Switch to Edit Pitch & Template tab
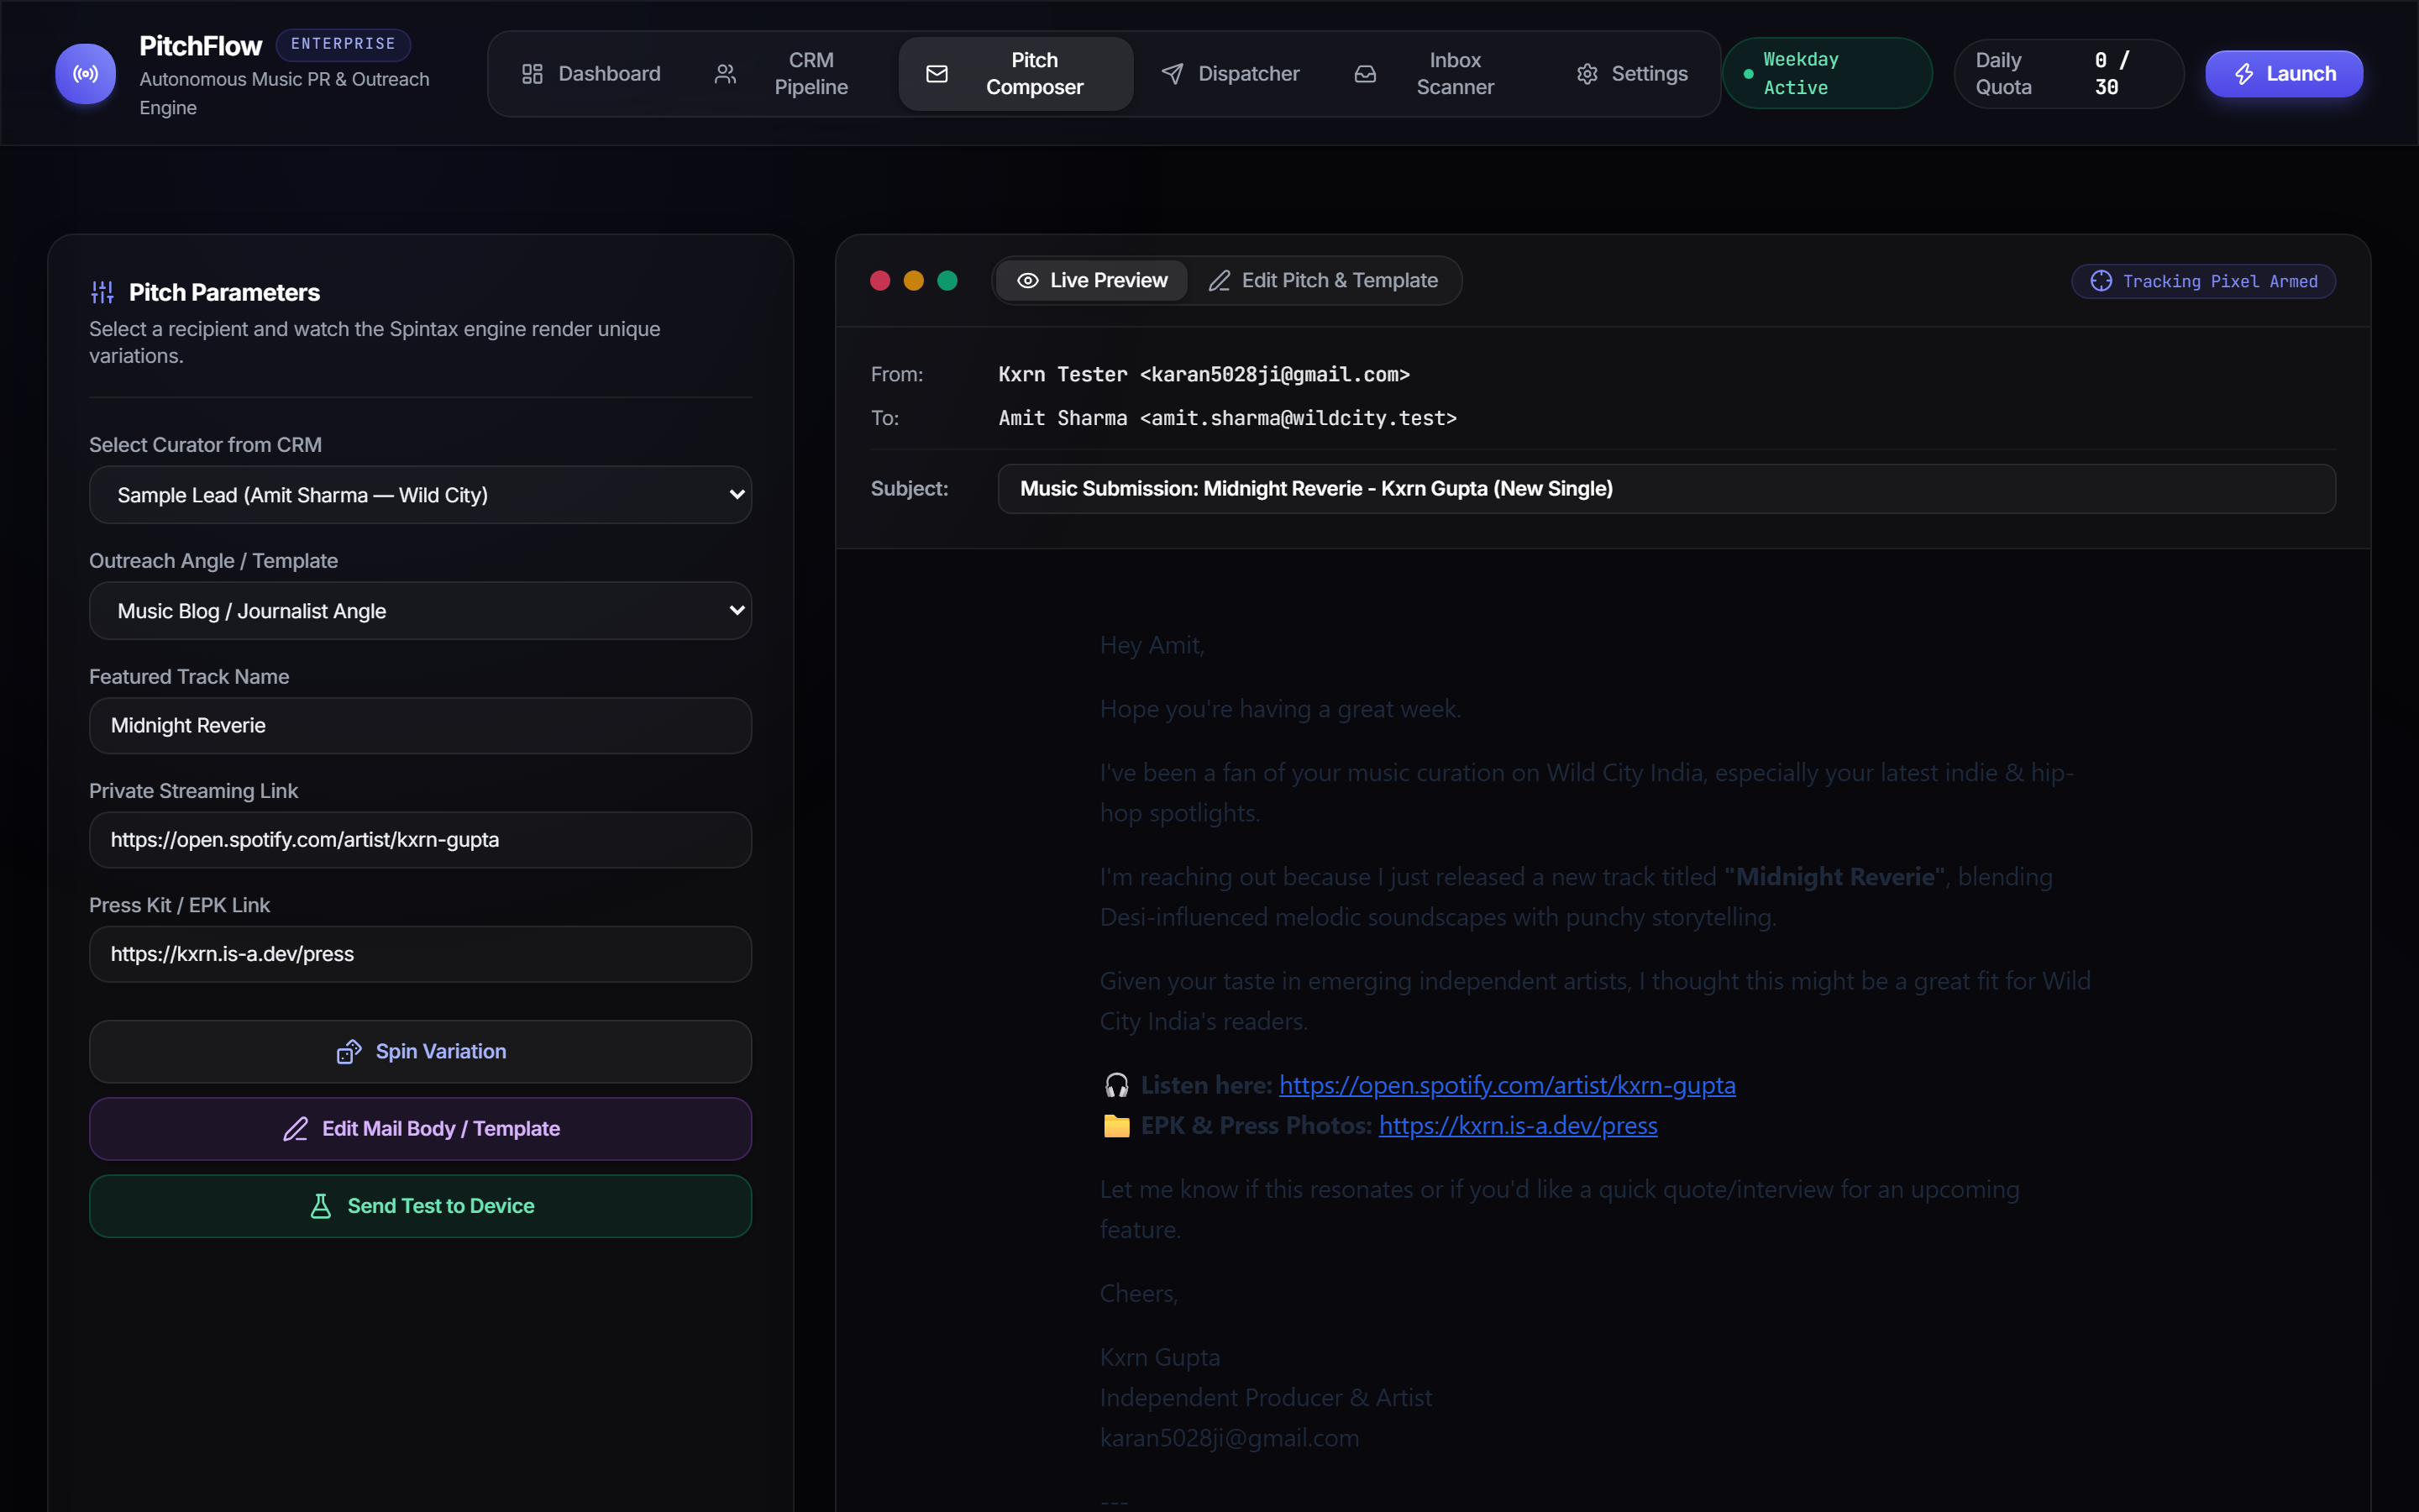 tap(1322, 281)
